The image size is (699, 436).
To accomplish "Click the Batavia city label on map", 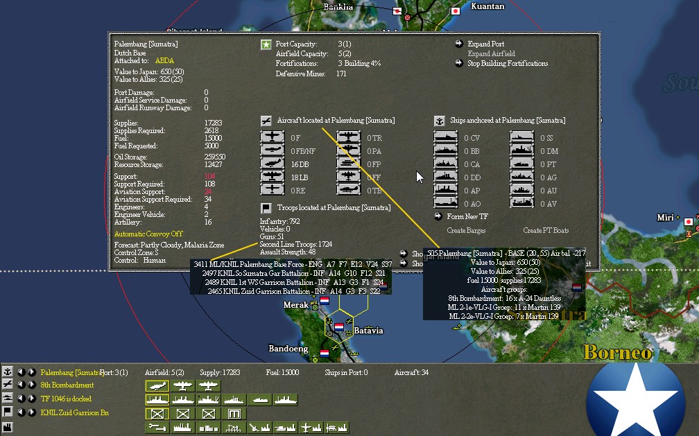I will (x=368, y=331).
